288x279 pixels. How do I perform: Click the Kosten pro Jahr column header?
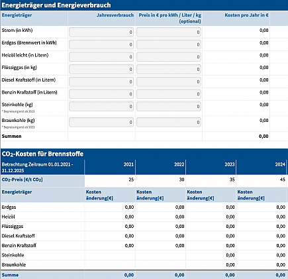[246, 15]
